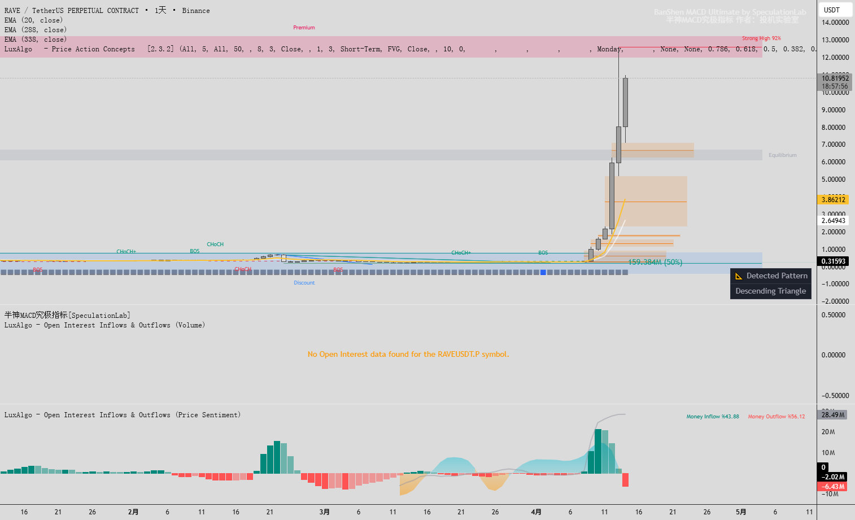Click the -2.02M axis value label

tap(833, 477)
